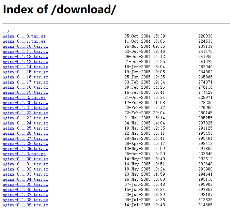Viewport: 230px width, 208px height.
Task: Select file size 263949
Action: (x=205, y=67)
